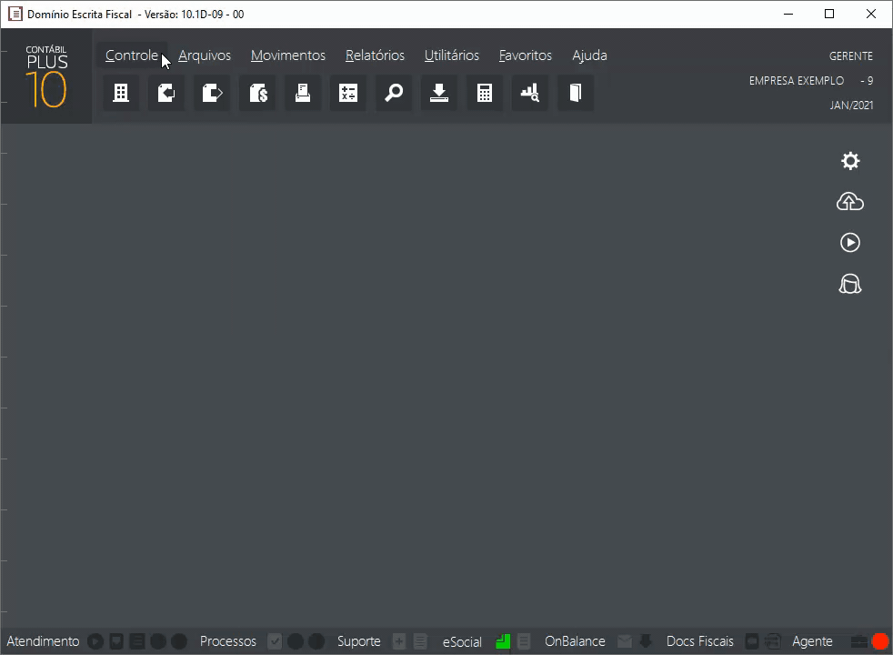Click the document with right arrow icon
Viewport: 893px width, 655px height.
(212, 93)
